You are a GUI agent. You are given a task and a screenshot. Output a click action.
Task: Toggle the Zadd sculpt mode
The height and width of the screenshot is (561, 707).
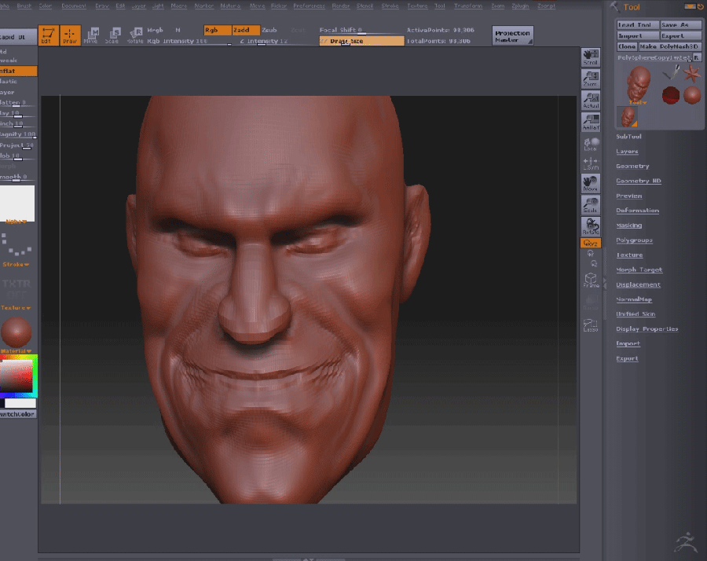pyautogui.click(x=246, y=30)
